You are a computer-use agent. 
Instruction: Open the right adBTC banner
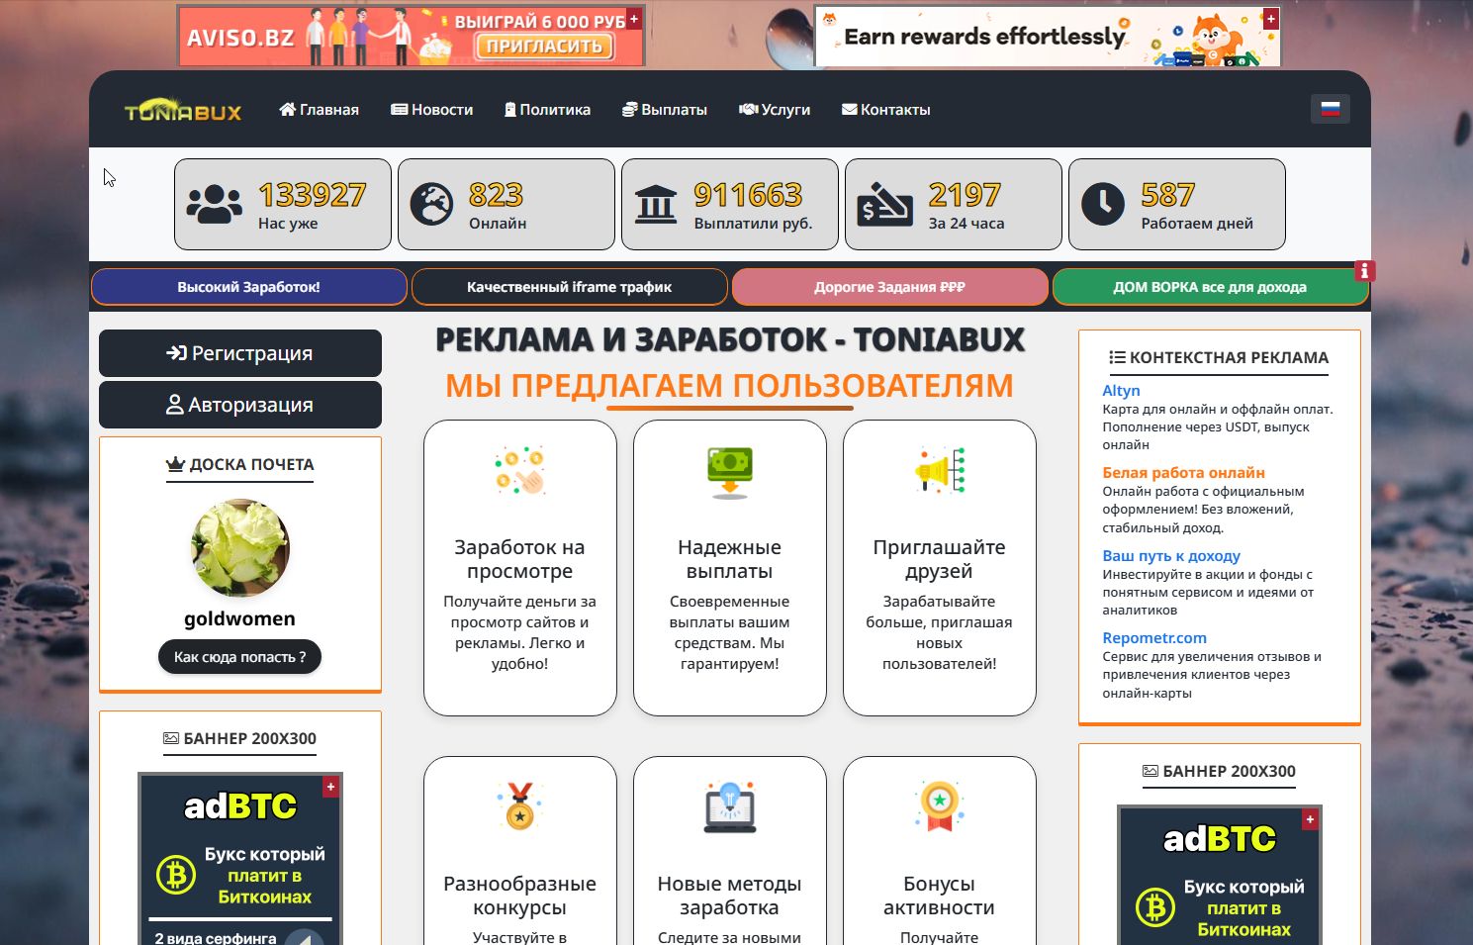pyautogui.click(x=1220, y=875)
